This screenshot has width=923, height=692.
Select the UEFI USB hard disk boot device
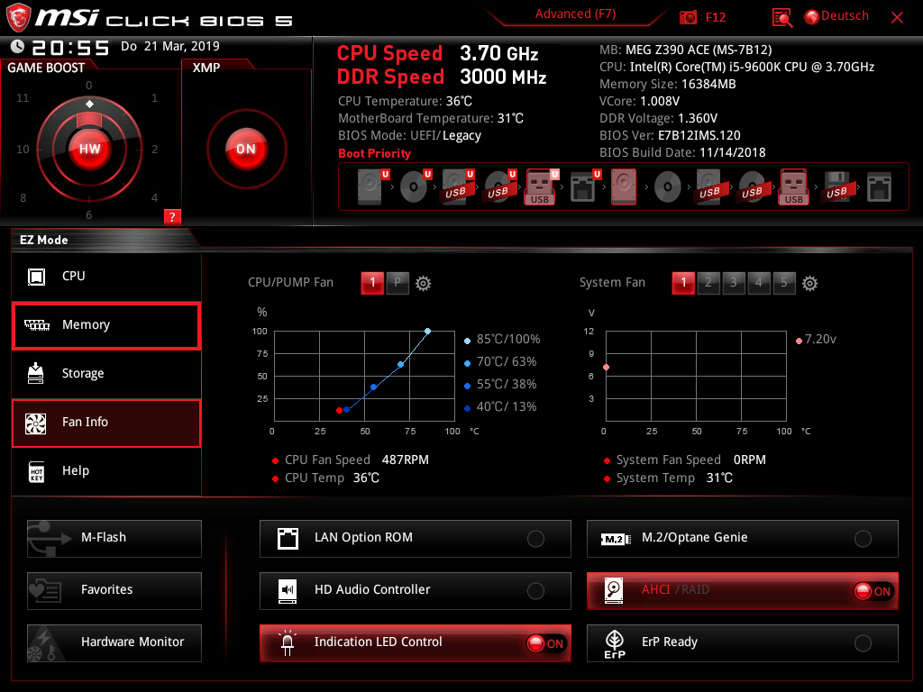[x=457, y=187]
